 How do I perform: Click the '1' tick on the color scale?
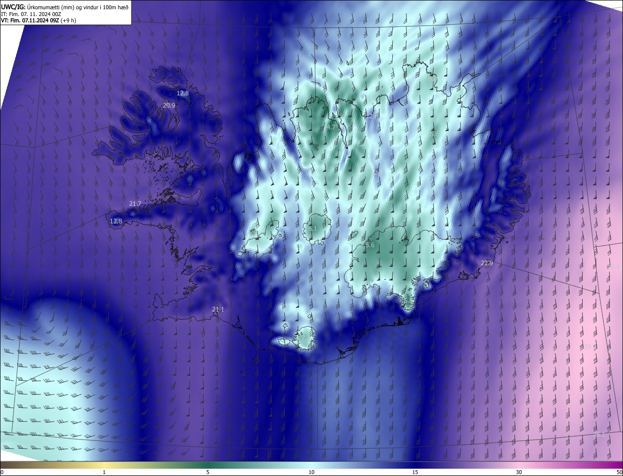104,472
